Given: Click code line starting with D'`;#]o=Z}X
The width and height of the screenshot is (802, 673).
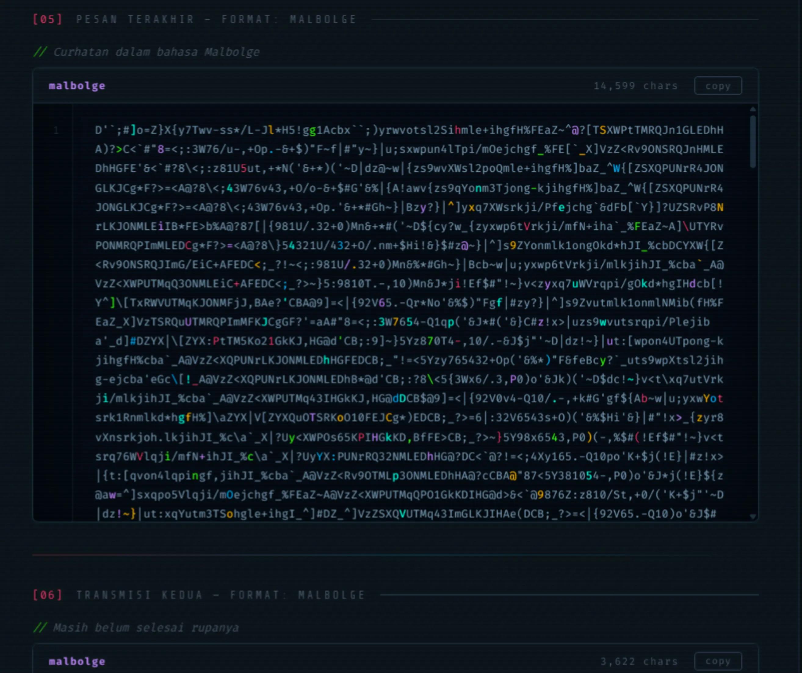Looking at the screenshot, I should 410,130.
